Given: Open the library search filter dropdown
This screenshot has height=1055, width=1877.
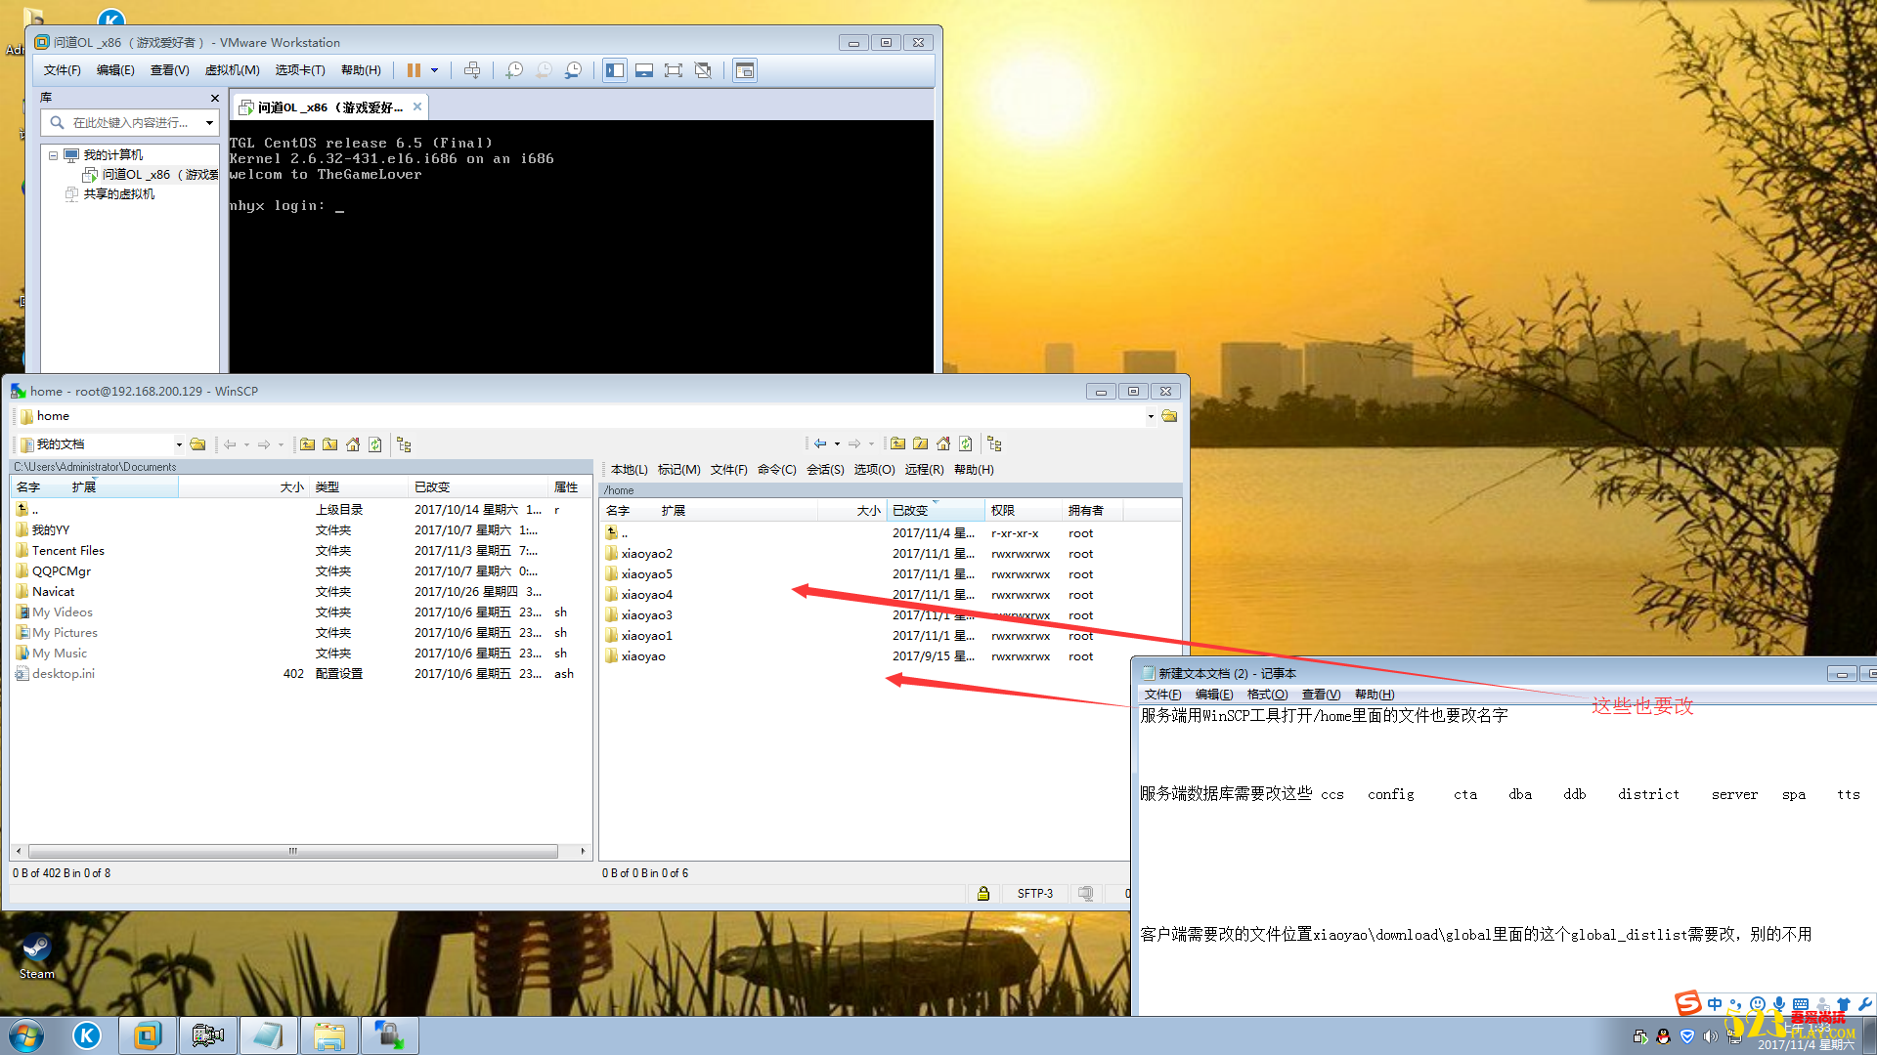Looking at the screenshot, I should (209, 123).
